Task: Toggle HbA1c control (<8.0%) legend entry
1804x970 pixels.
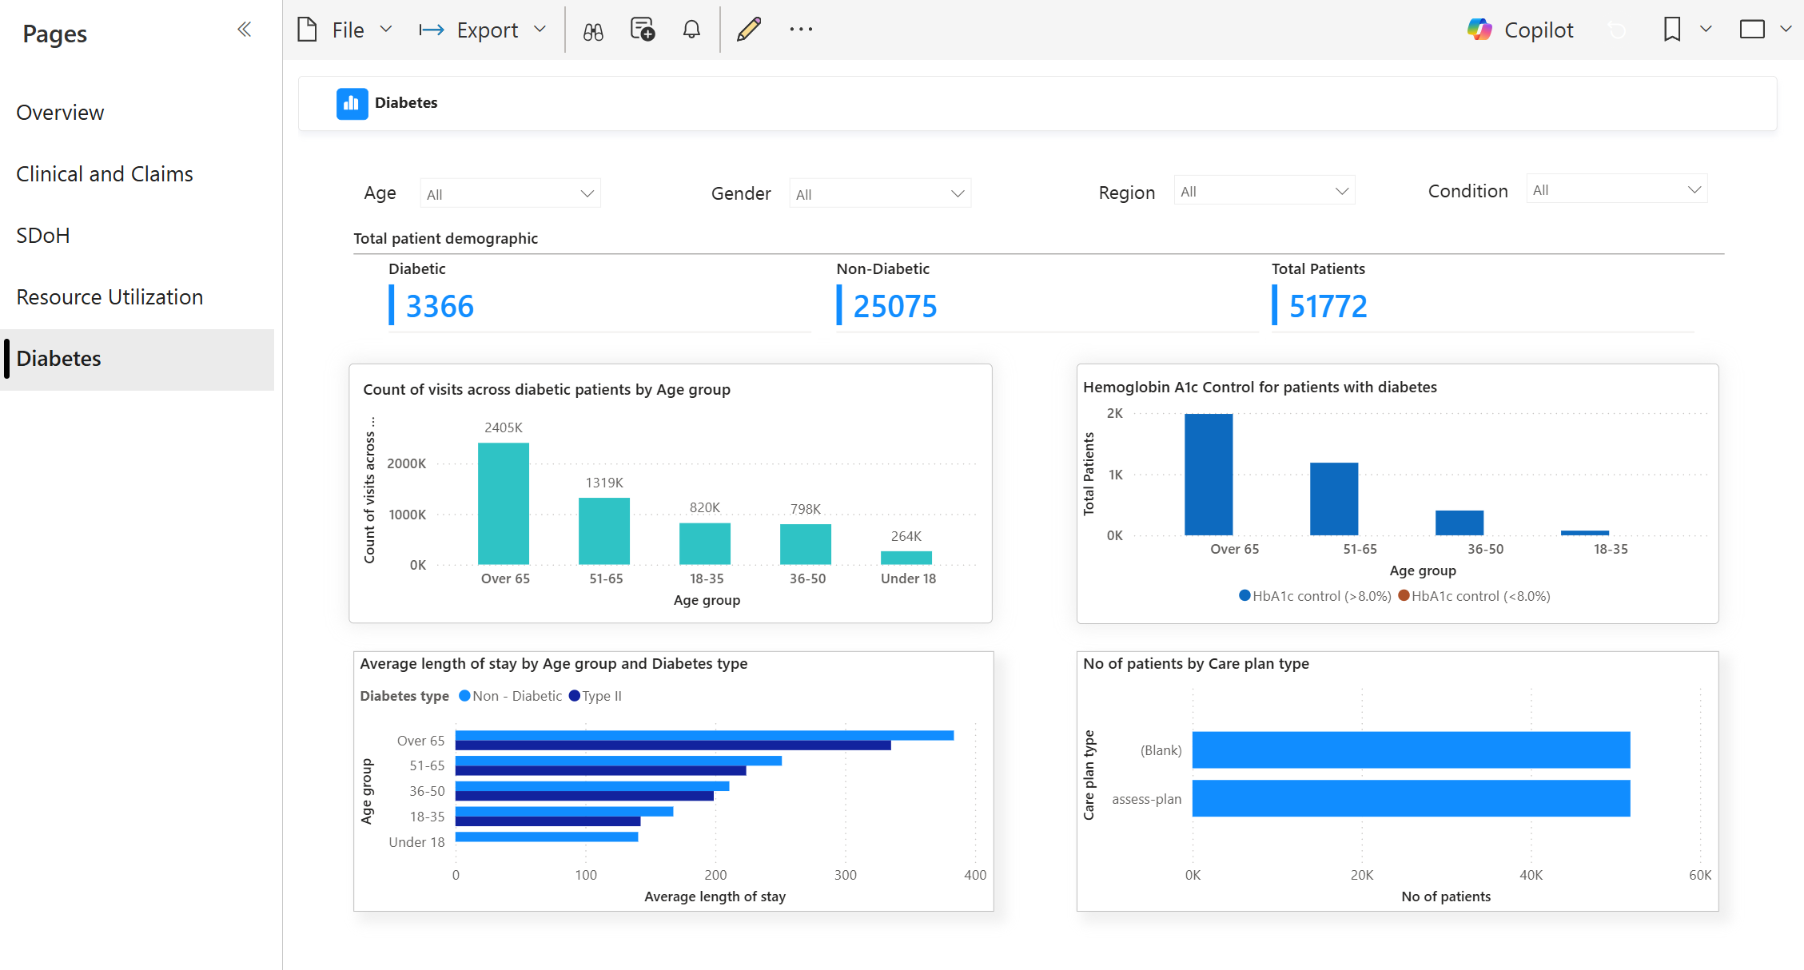Action: pyautogui.click(x=1475, y=596)
